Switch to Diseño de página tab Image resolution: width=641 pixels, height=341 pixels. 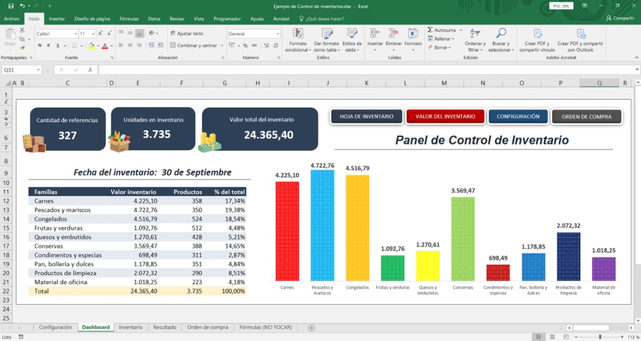(92, 19)
